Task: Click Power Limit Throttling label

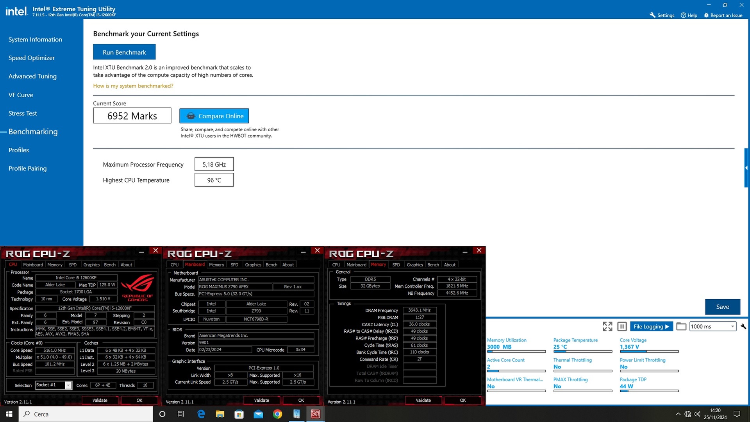Action: tap(643, 360)
